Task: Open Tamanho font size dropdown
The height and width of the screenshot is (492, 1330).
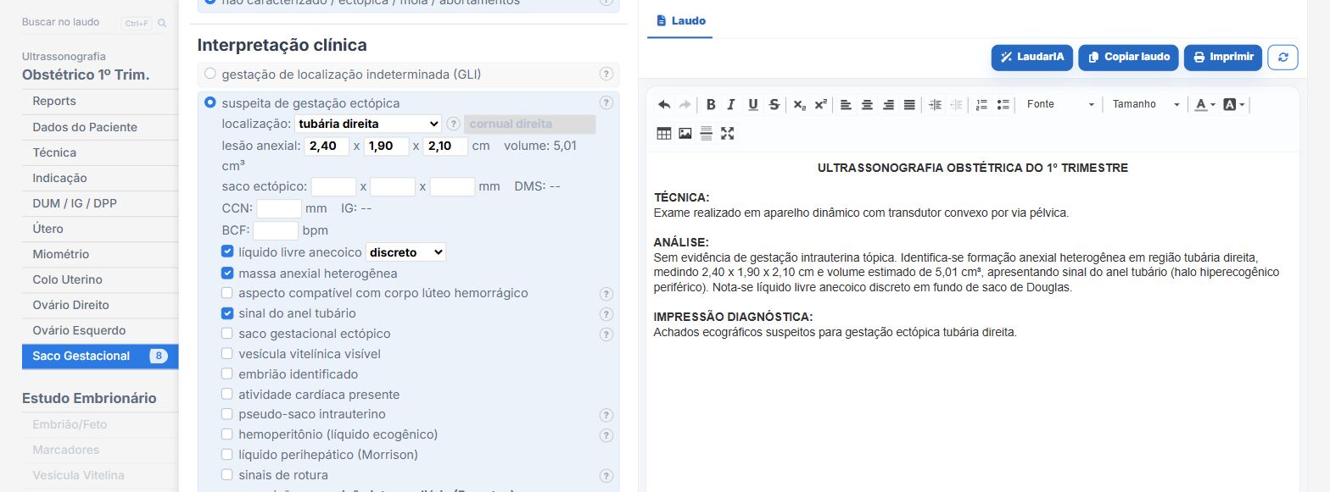Action: click(1146, 104)
